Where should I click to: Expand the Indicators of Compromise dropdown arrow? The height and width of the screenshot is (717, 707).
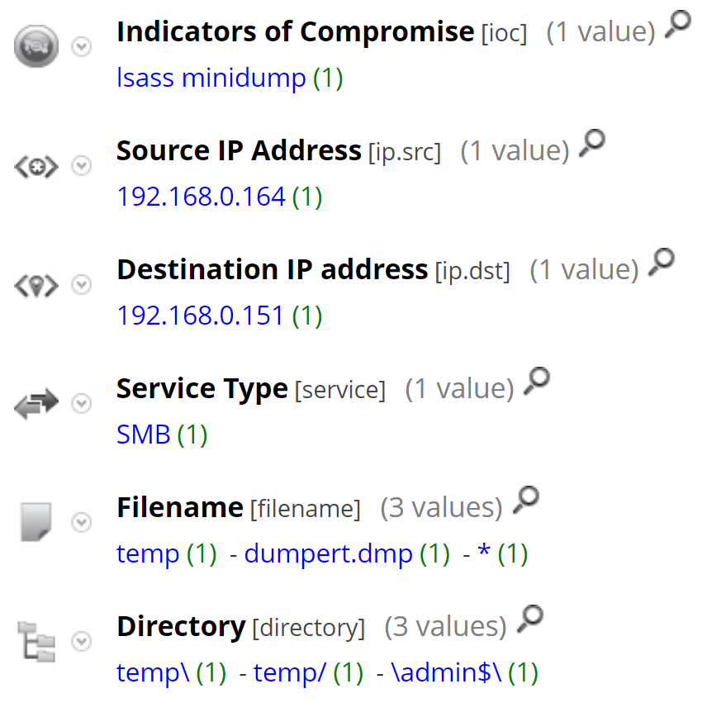81,47
